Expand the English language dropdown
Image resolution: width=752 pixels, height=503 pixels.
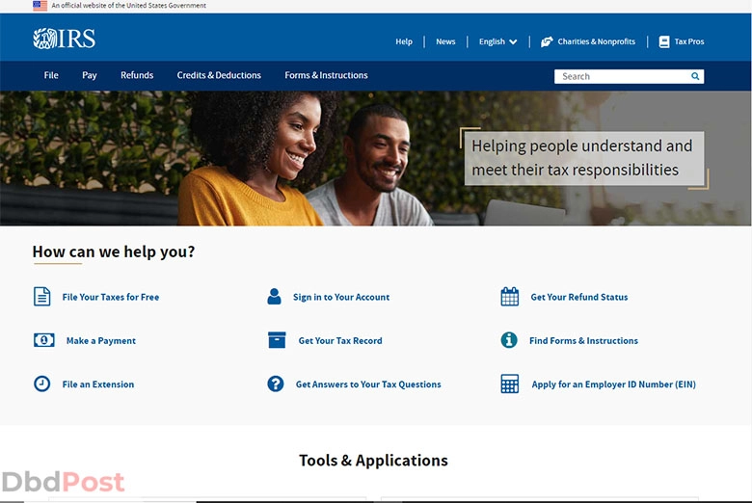[x=497, y=41]
